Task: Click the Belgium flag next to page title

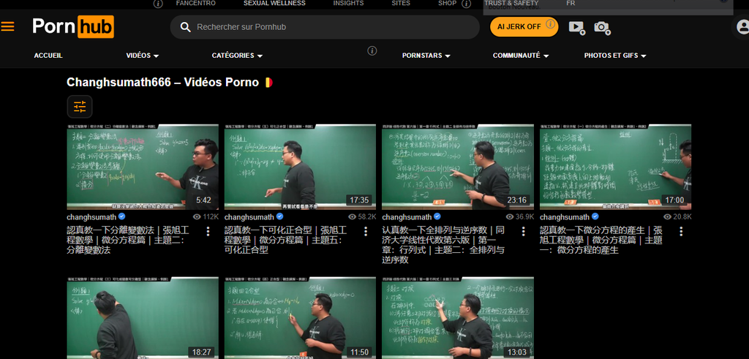Action: click(268, 82)
